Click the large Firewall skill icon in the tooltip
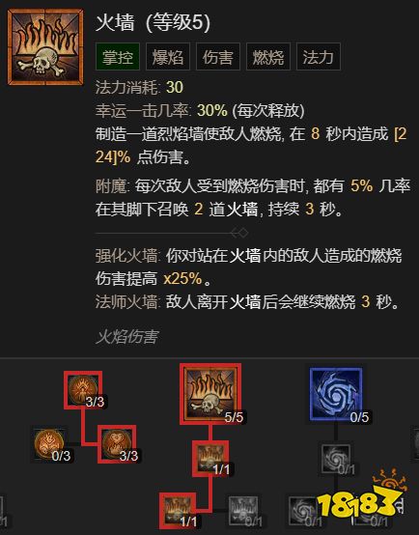Viewport: 419px width, 535px height. click(45, 47)
